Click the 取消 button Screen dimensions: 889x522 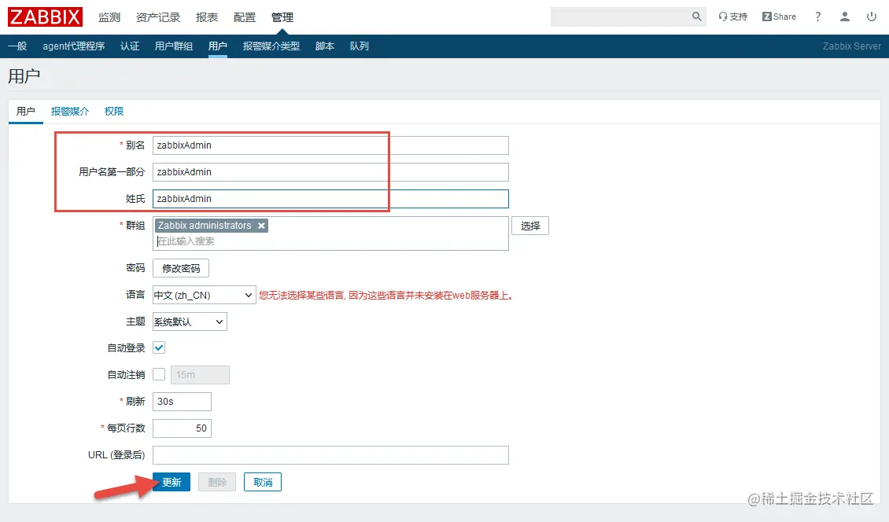[263, 482]
